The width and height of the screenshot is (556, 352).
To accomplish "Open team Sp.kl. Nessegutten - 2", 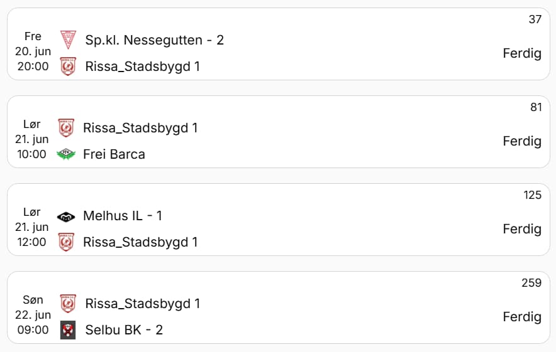I will pyautogui.click(x=155, y=40).
